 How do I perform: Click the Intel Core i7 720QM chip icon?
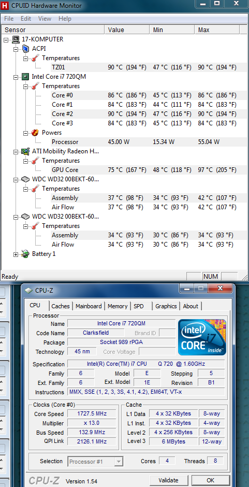click(25, 77)
